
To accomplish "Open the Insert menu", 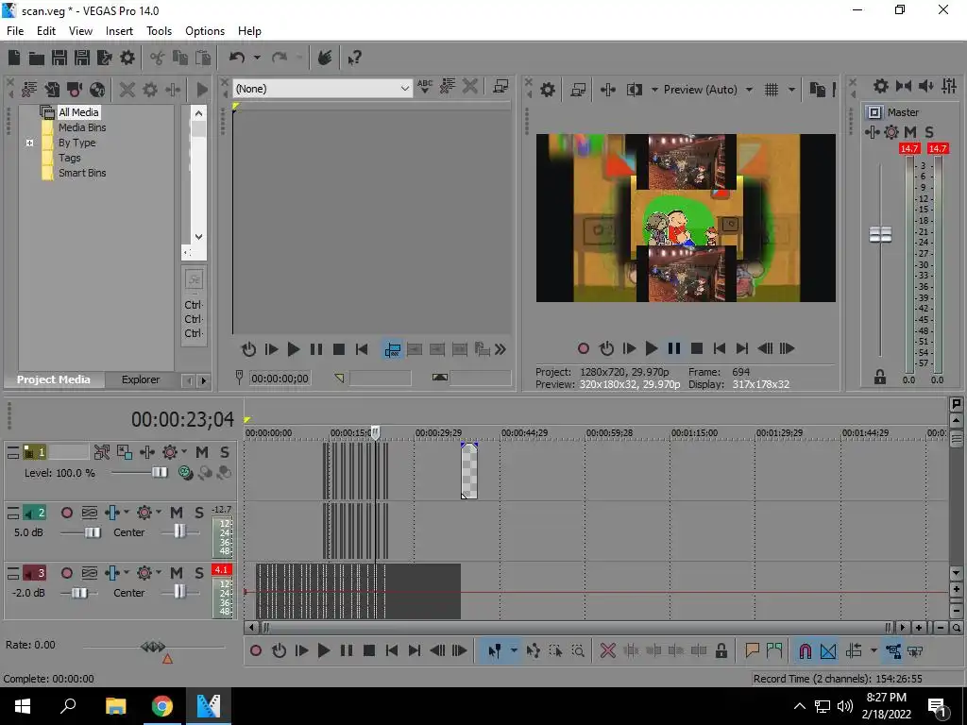I will (x=119, y=31).
